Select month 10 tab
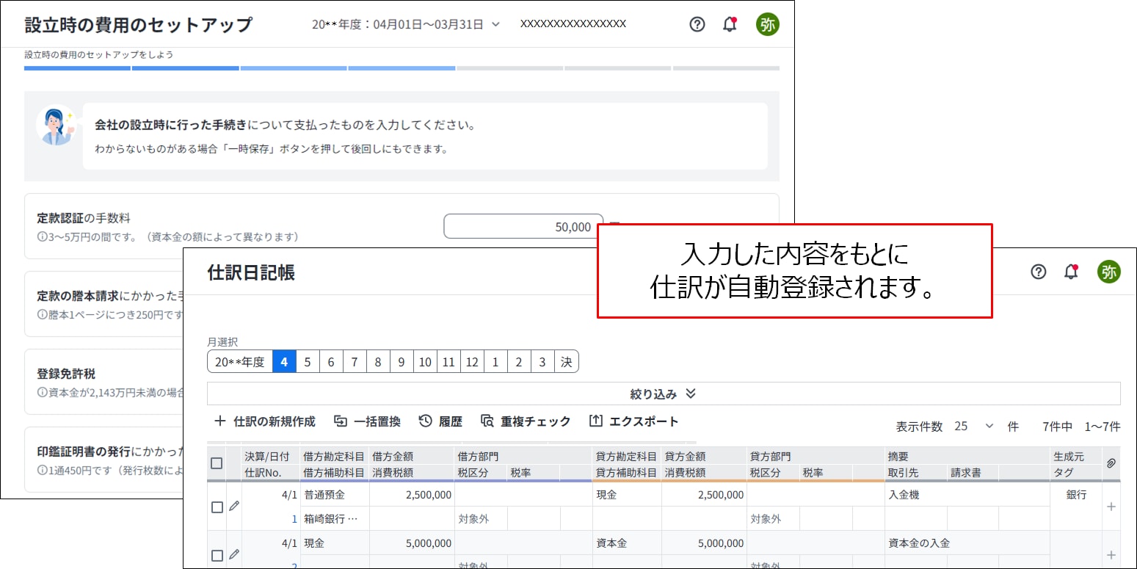 pos(425,362)
